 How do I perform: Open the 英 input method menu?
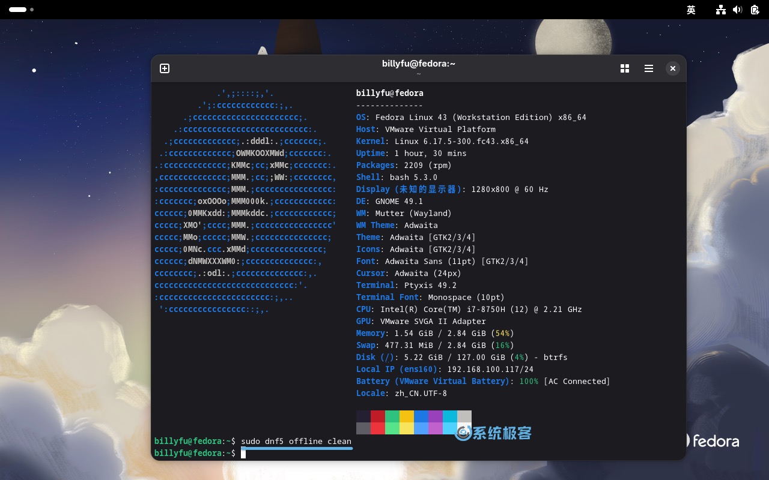point(691,10)
